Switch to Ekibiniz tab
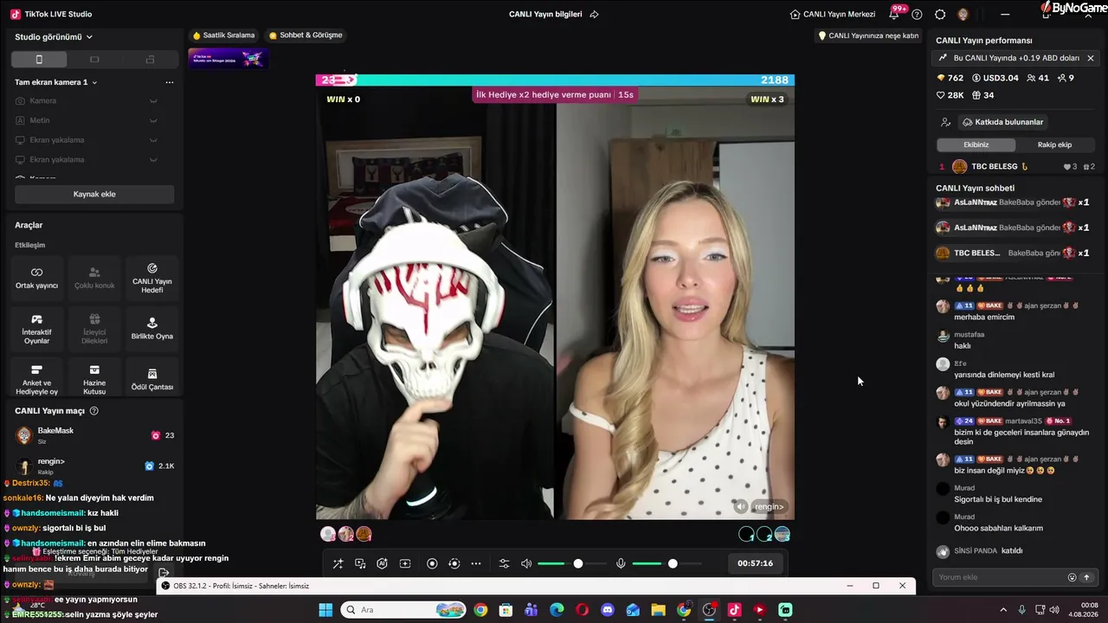Image resolution: width=1108 pixels, height=623 pixels. (976, 145)
